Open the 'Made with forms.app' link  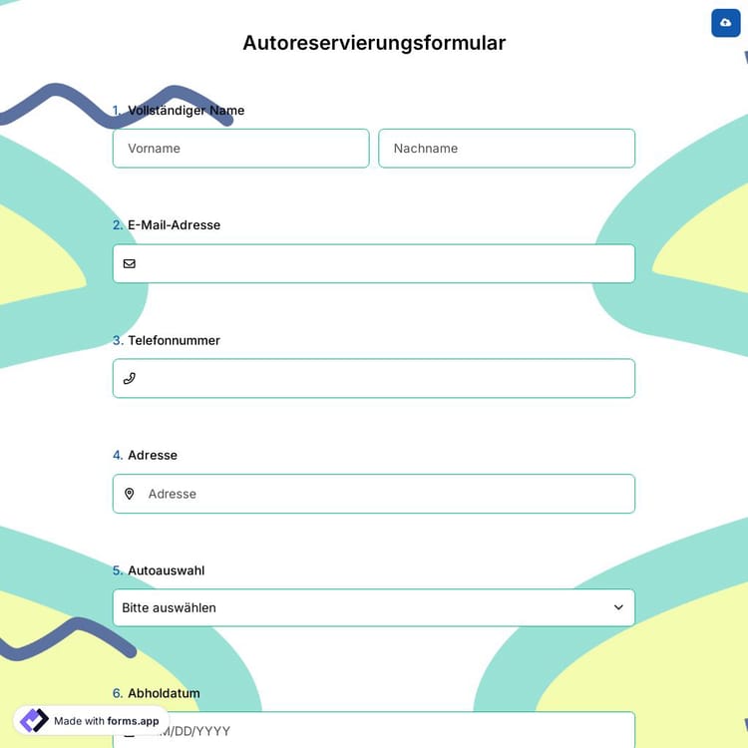tap(106, 721)
